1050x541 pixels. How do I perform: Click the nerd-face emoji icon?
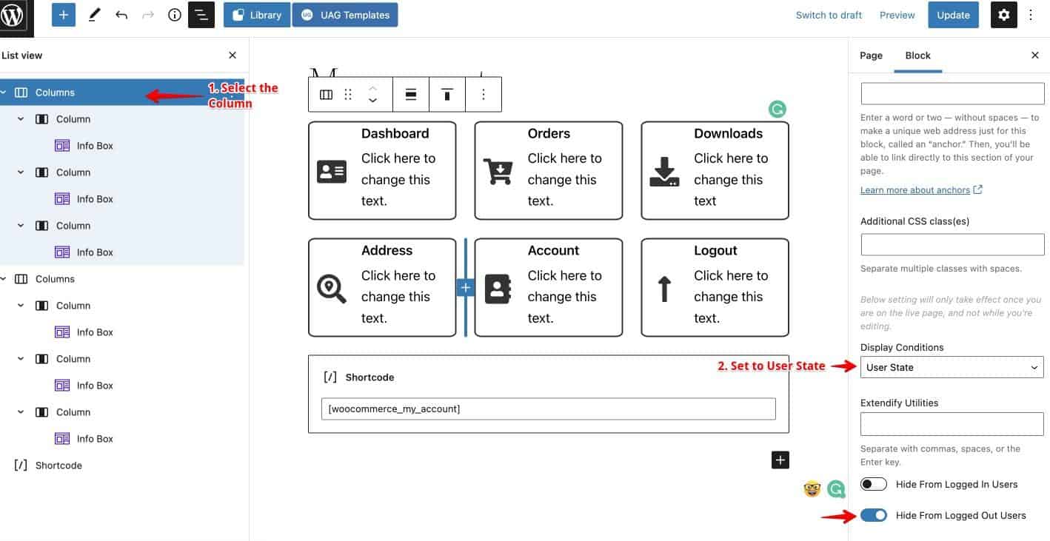pyautogui.click(x=812, y=488)
